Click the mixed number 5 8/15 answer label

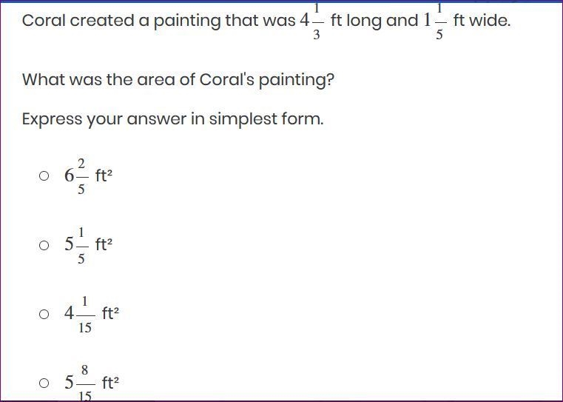click(x=80, y=383)
